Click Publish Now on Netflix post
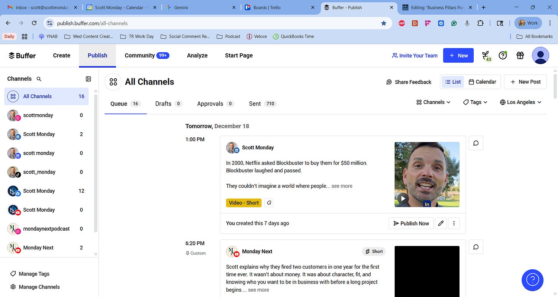The width and height of the screenshot is (558, 297). pos(411,223)
